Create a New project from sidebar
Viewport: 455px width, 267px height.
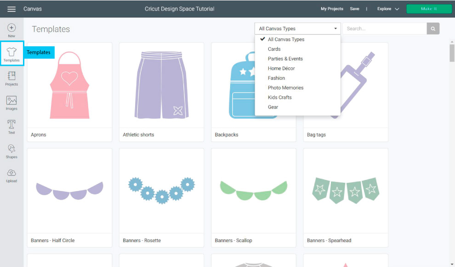[11, 30]
